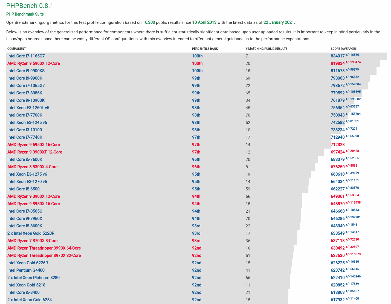Open the Intel Core i5-8400 link
Screen dimensions: 391x304
tap(24, 293)
